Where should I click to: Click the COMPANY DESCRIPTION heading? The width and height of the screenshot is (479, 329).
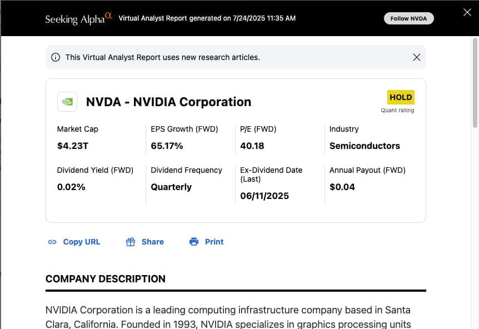[x=106, y=278]
